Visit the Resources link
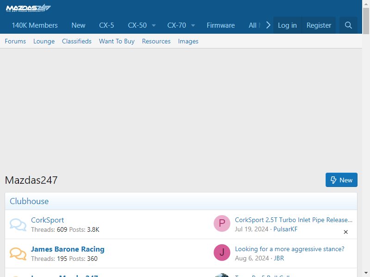Viewport: 370px width, 277px height. coord(156,41)
